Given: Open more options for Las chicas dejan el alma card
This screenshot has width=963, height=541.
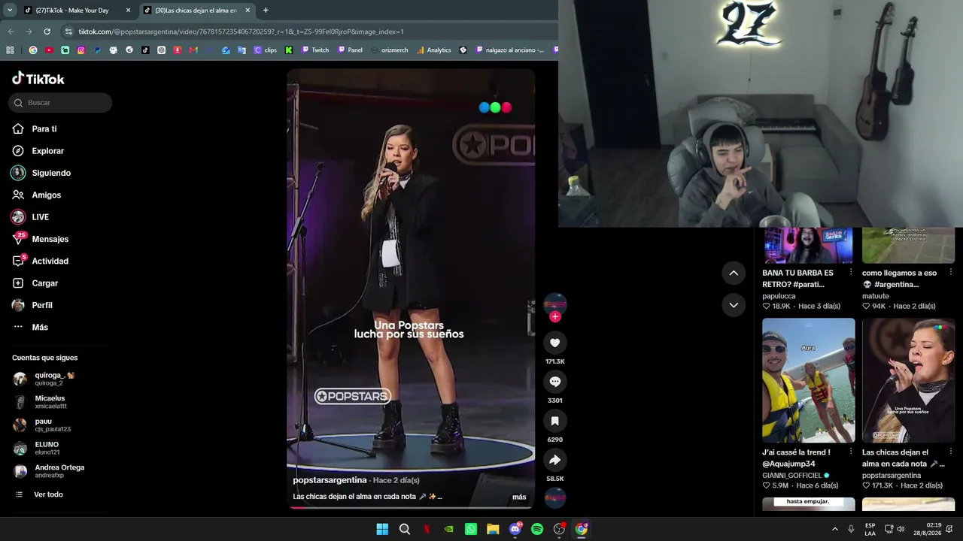Looking at the screenshot, I should pyautogui.click(x=950, y=452).
